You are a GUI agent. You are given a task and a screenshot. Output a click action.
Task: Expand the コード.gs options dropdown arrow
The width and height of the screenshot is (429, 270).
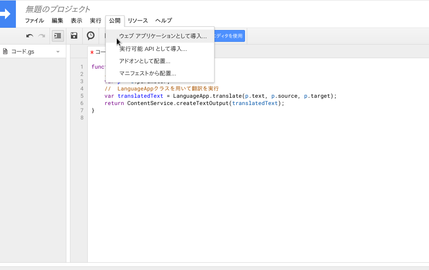(57, 51)
